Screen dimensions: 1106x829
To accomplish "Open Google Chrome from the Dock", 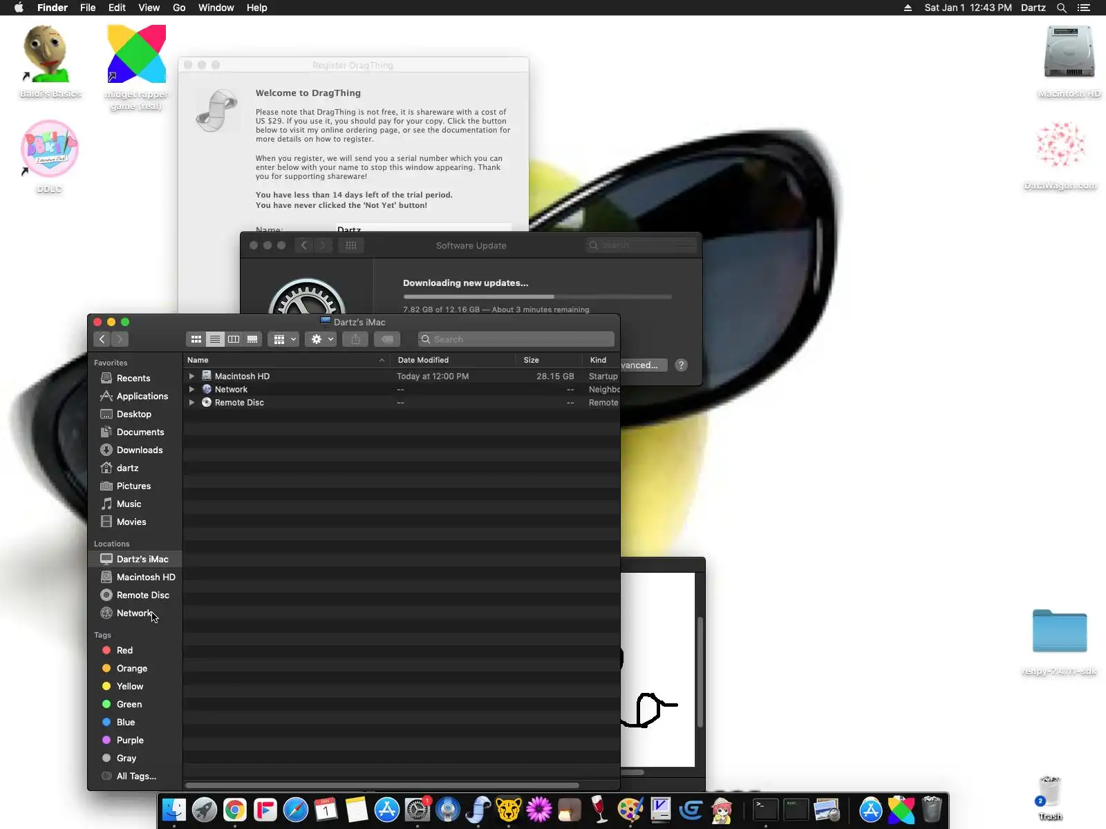I will click(x=235, y=810).
